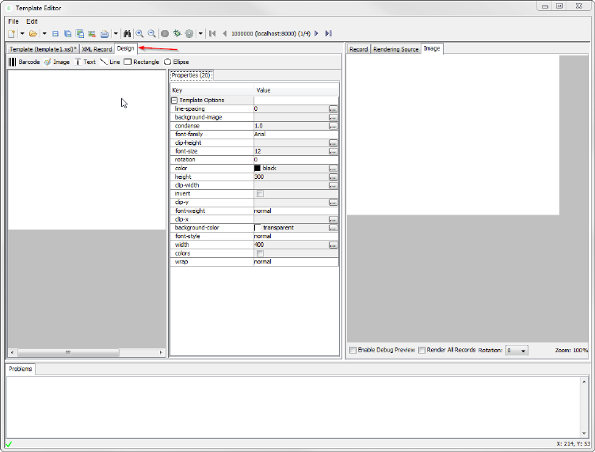Click the transparent background-color swatch
The image size is (595, 452).
pos(257,228)
